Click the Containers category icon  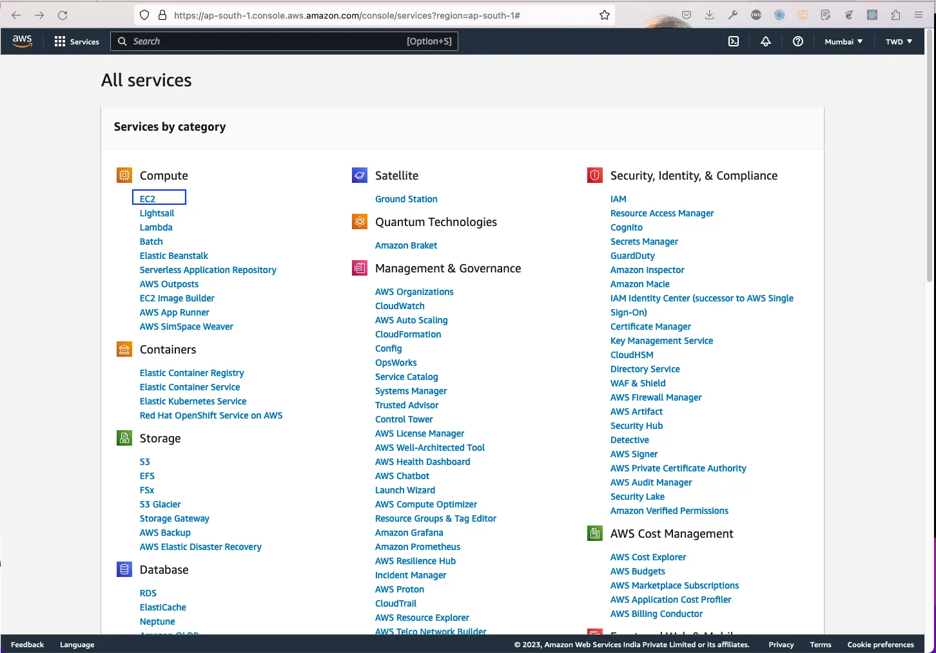(x=124, y=349)
